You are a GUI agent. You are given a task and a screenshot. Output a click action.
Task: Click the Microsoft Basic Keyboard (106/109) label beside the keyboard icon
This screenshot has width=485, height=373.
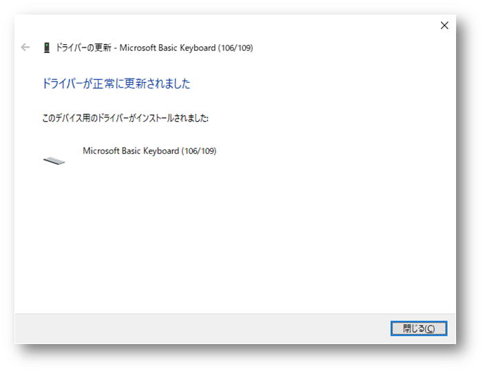tap(149, 151)
